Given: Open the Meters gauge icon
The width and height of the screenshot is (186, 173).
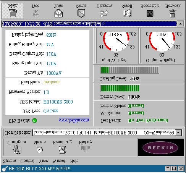Looking at the screenshot, I should click(40, 150).
